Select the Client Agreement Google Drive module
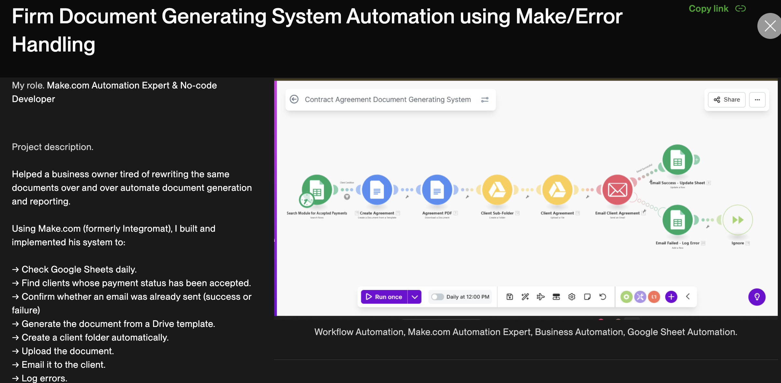 coord(557,190)
